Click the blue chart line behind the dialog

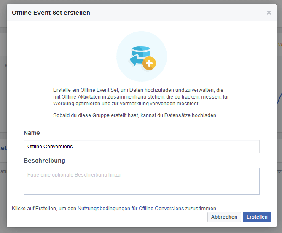[x=279, y=99]
